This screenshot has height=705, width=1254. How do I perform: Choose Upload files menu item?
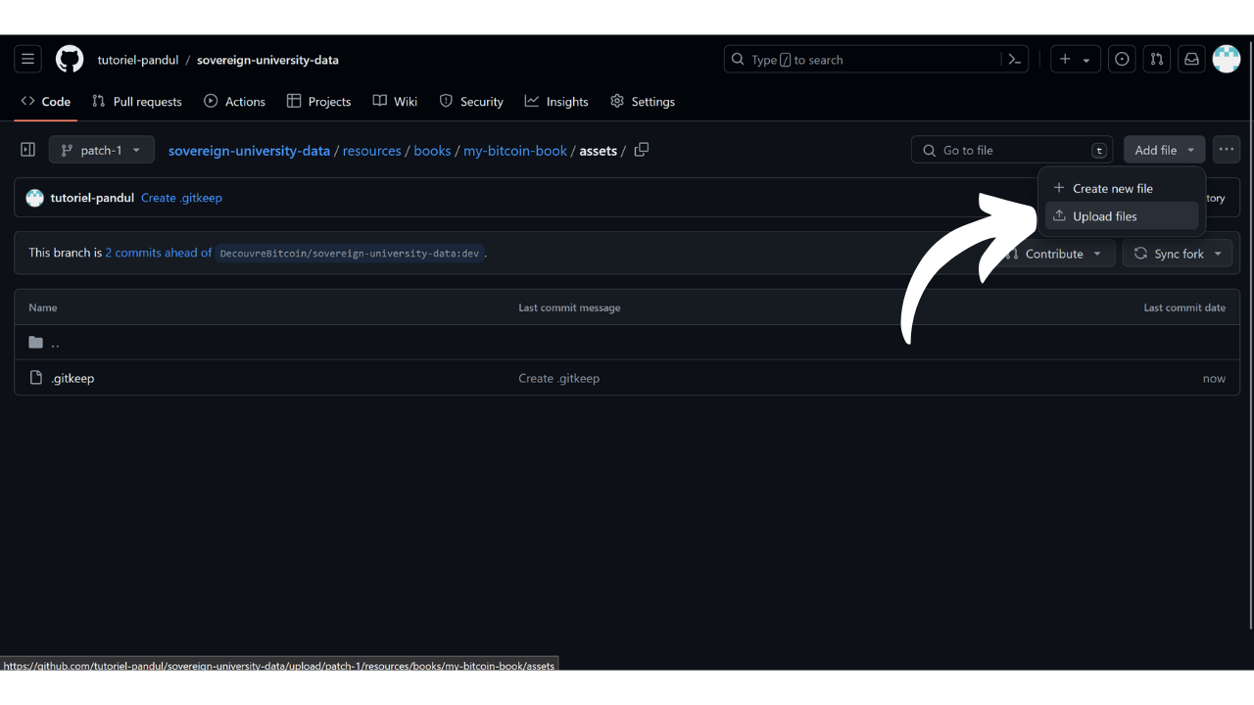pos(1122,216)
